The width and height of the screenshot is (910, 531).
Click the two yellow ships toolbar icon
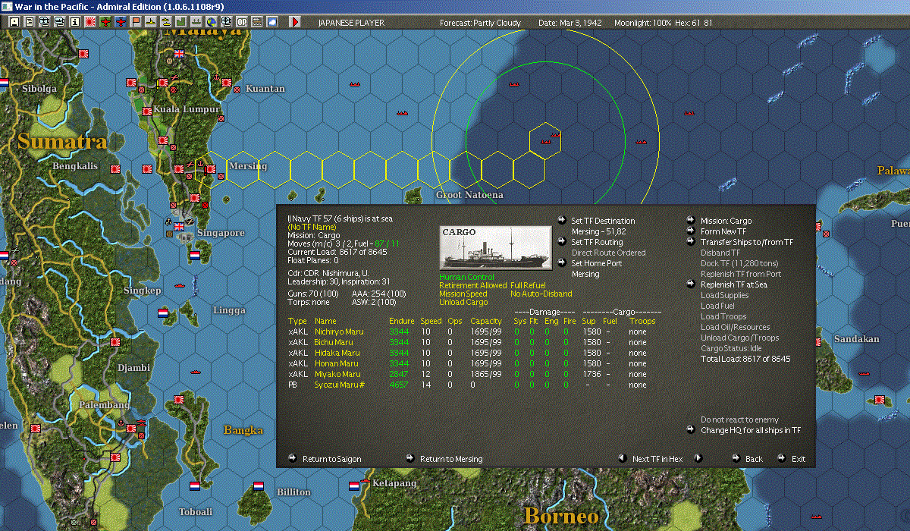(165, 22)
